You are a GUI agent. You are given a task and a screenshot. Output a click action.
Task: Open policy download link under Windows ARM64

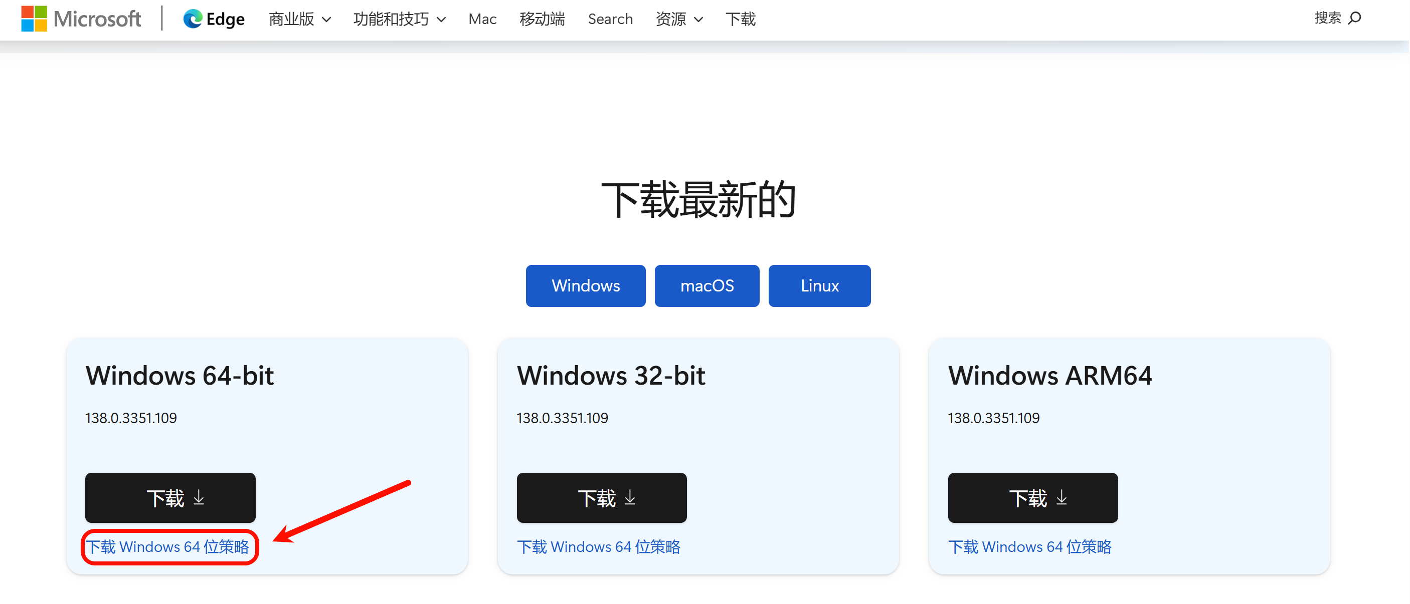point(1029,546)
